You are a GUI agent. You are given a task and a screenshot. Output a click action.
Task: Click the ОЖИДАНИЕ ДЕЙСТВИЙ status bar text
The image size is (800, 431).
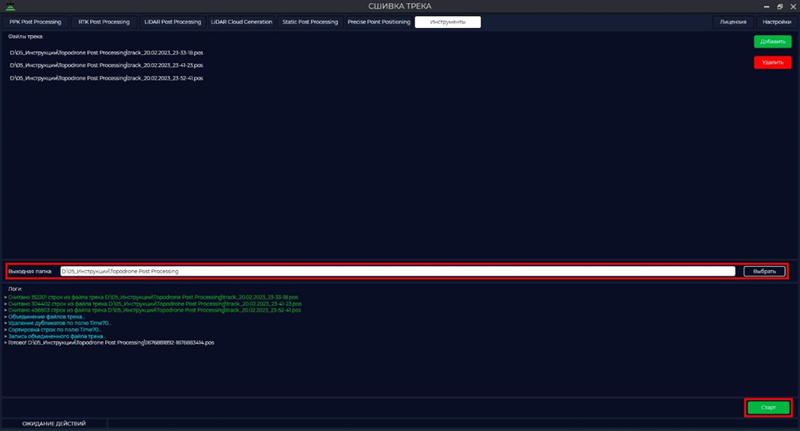pos(54,423)
